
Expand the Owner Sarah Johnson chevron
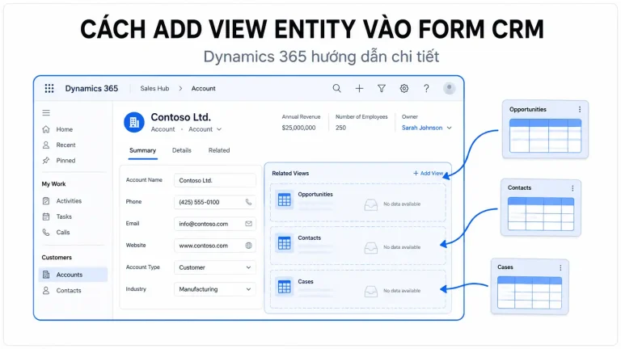pos(449,128)
